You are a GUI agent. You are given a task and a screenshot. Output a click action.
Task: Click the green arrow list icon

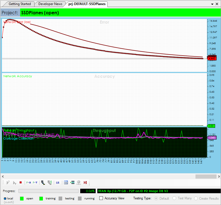(72, 183)
